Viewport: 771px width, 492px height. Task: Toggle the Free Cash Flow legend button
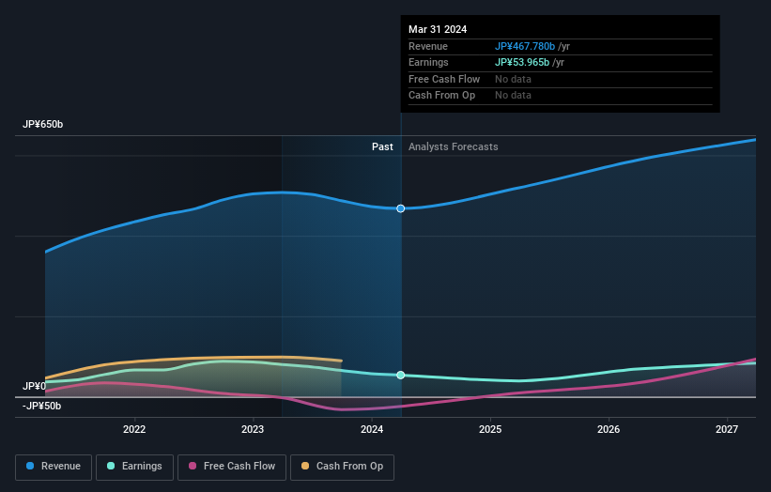tap(232, 467)
